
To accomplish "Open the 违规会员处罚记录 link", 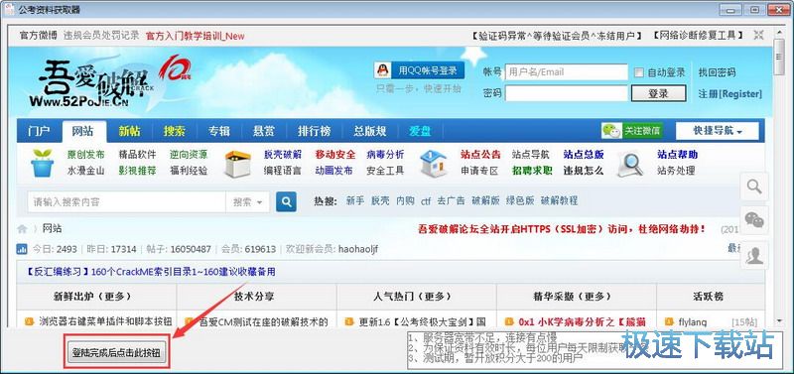I will [101, 36].
